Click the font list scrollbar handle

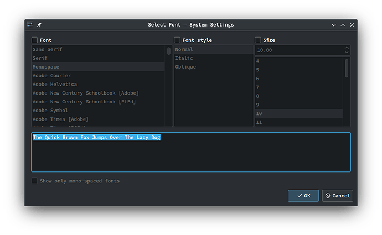169,51
